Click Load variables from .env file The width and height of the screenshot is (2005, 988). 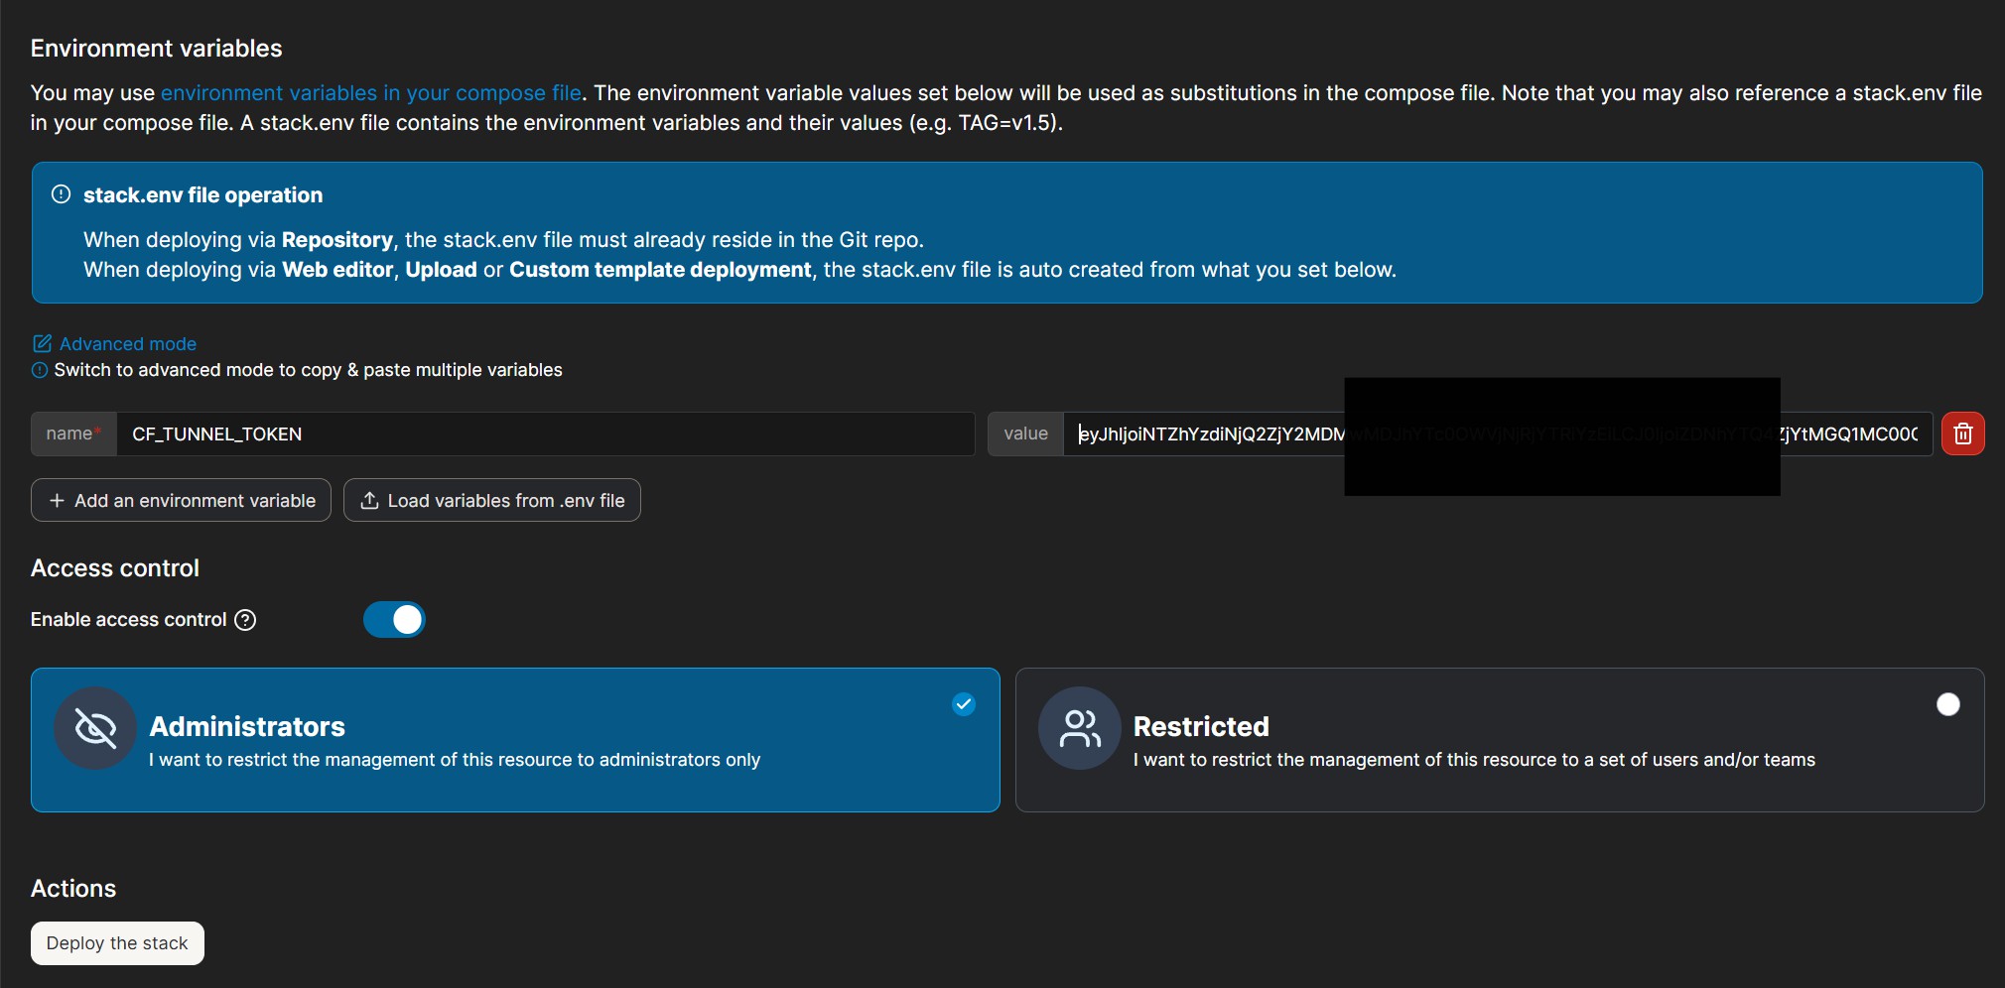[x=492, y=500]
